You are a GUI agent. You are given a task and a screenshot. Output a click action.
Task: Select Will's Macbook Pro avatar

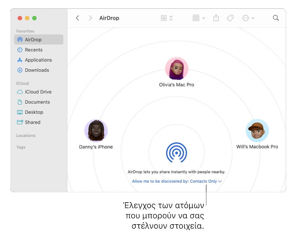(x=257, y=130)
